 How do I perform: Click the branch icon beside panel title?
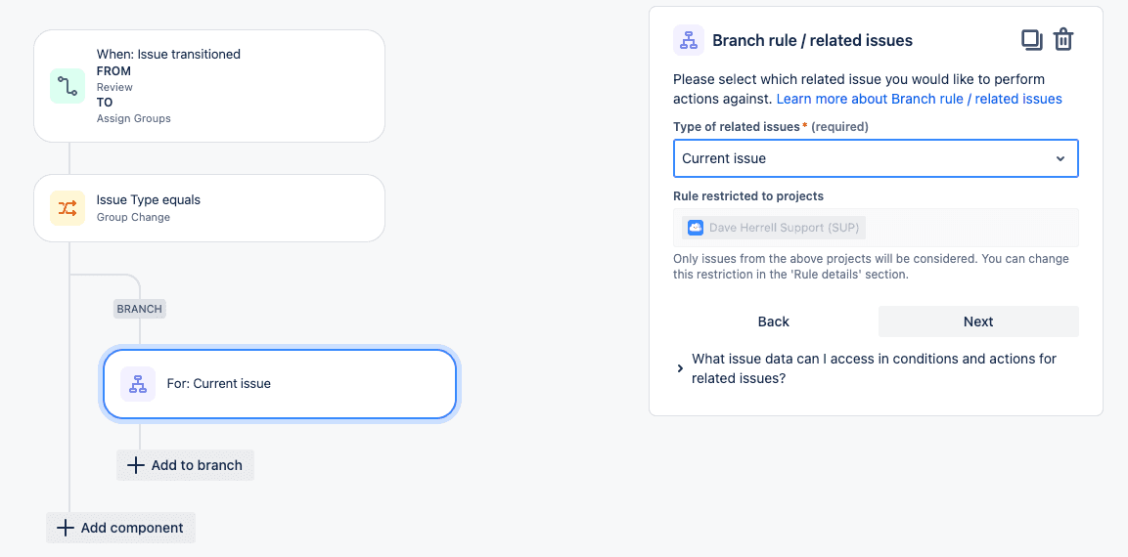pos(689,40)
